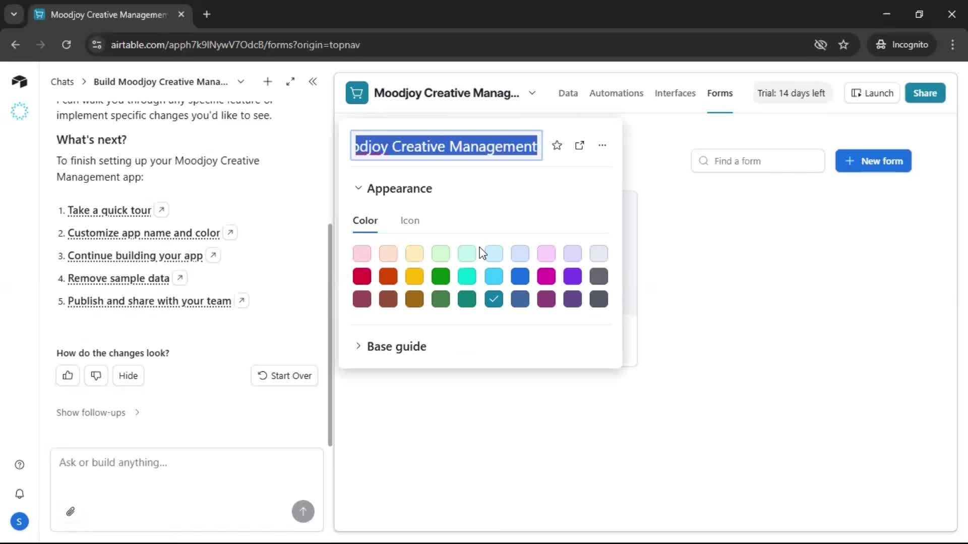Open notifications bell icon
This screenshot has height=544, width=968.
[19, 494]
